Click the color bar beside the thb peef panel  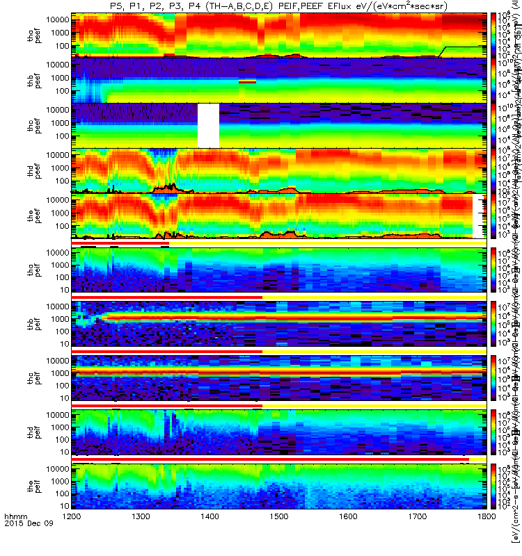click(x=493, y=81)
